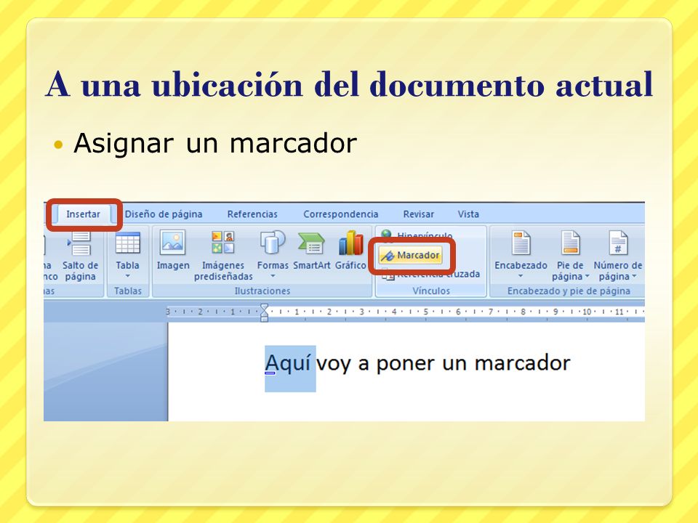Expand the Tabla dropdown arrow

click(128, 276)
